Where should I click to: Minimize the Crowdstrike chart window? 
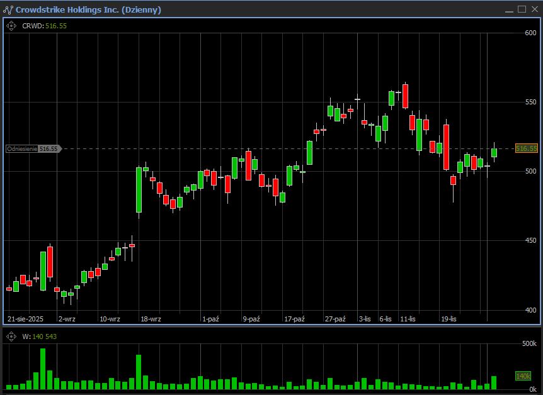[509, 9]
